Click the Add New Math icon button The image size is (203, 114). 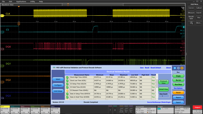click(121, 110)
